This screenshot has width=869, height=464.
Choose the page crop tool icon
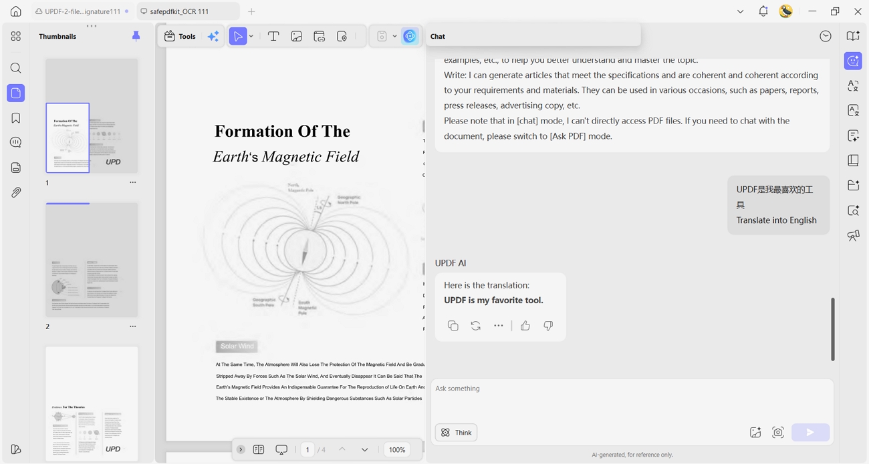point(342,37)
